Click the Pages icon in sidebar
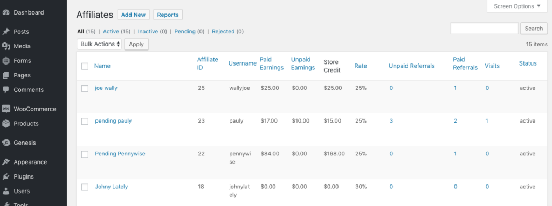The image size is (552, 206). 5,75
